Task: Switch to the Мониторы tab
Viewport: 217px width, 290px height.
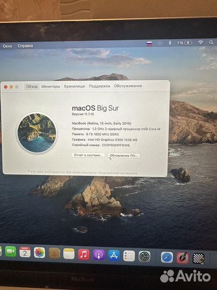Action: tap(50, 86)
